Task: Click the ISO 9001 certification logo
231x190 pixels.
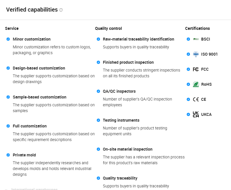Action: tap(196, 54)
